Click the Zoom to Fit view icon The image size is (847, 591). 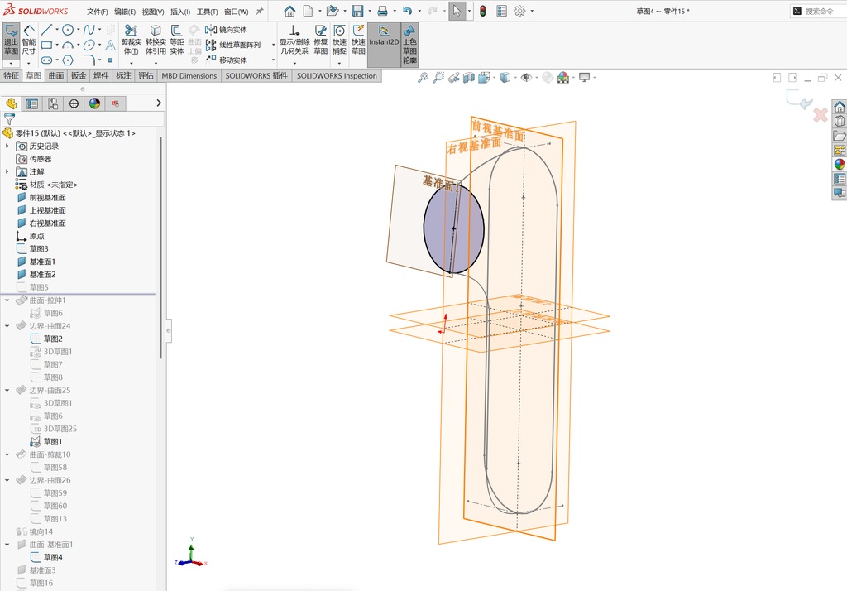(423, 78)
